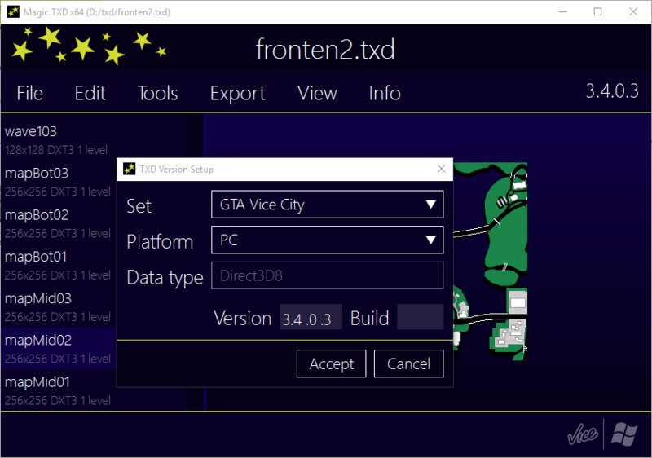This screenshot has width=652, height=458.
Task: Click the Accept button
Action: coord(332,363)
